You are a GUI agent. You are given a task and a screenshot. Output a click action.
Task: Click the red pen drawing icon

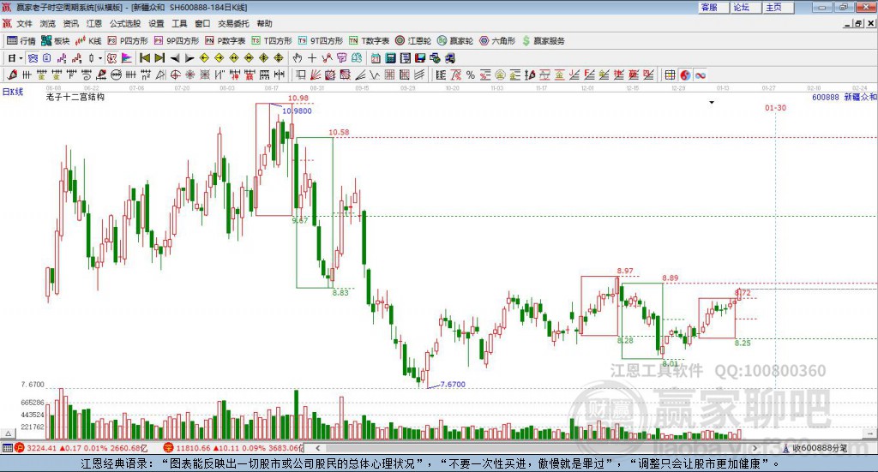pyautogui.click(x=12, y=75)
